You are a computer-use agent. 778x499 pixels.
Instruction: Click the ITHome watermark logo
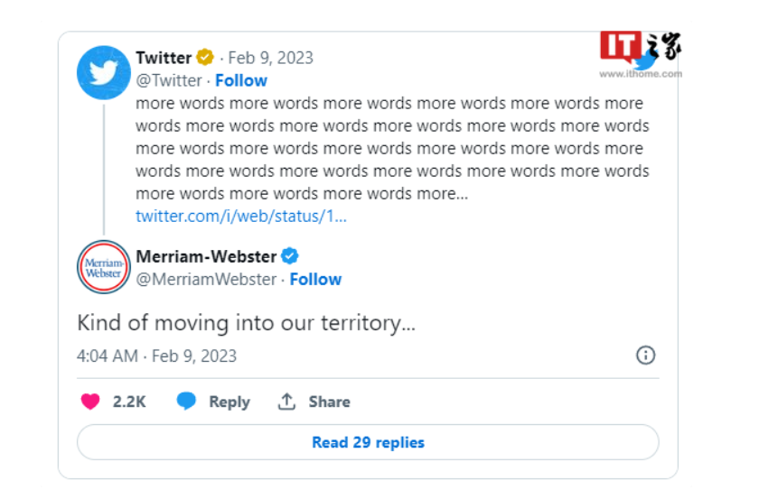[x=640, y=54]
